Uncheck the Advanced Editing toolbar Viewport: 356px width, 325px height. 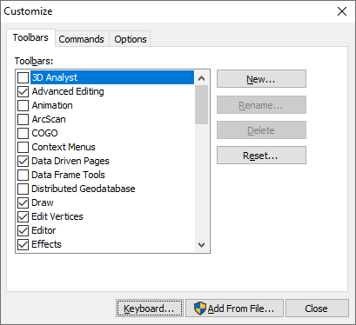[23, 91]
